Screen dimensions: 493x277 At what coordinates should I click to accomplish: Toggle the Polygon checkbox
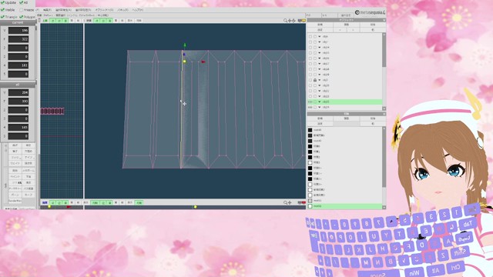22,17
